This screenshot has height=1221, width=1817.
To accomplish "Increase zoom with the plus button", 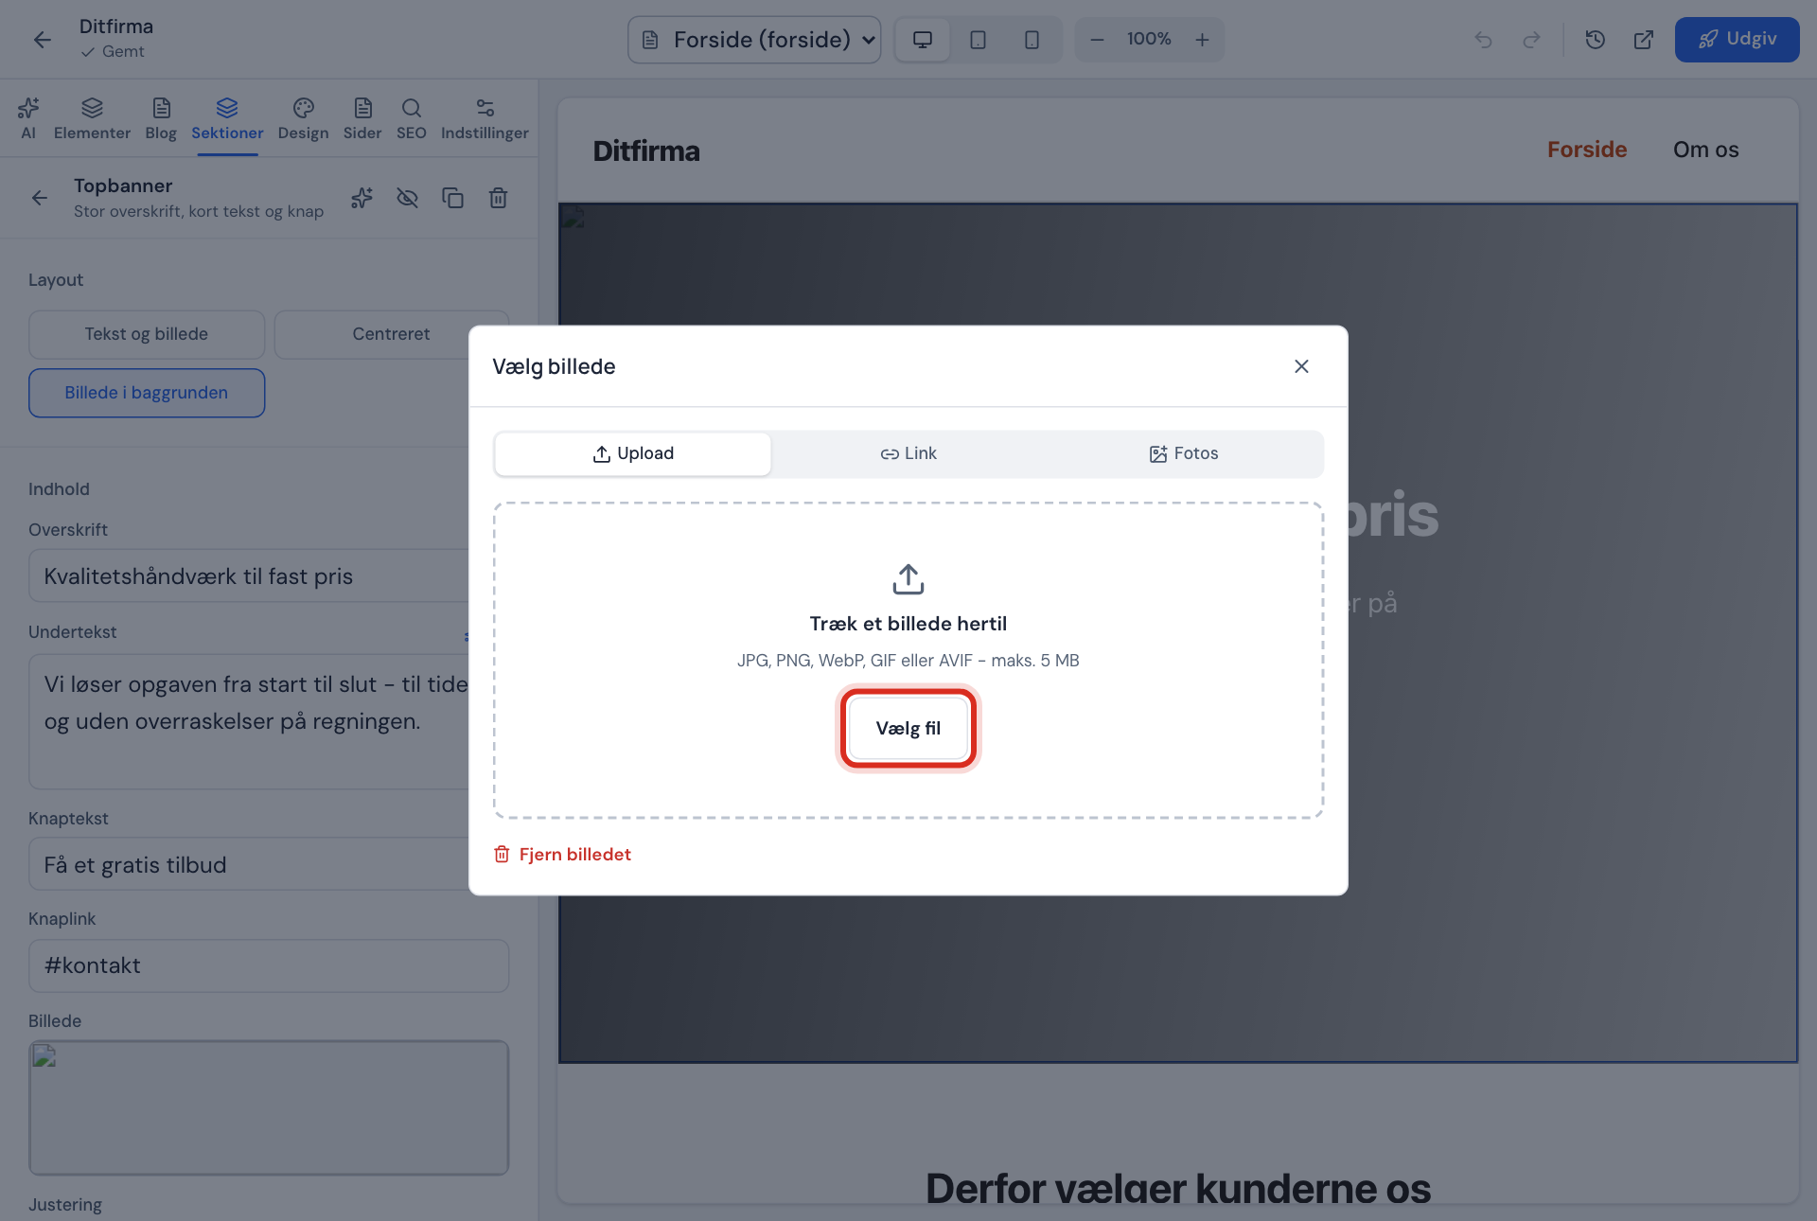I will 1202,40.
